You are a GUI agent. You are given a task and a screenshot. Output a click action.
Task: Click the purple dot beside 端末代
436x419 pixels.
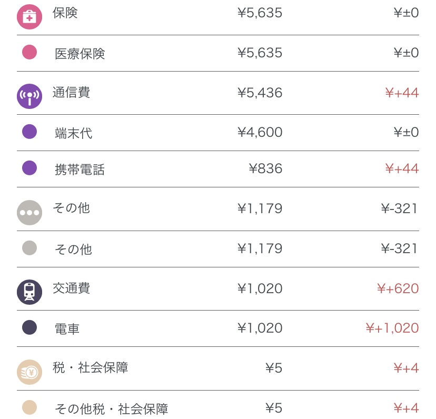coord(29,132)
